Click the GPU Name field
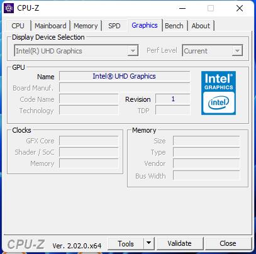The width and height of the screenshot is (256, 254). point(125,76)
